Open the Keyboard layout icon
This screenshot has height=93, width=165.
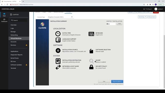(91, 34)
